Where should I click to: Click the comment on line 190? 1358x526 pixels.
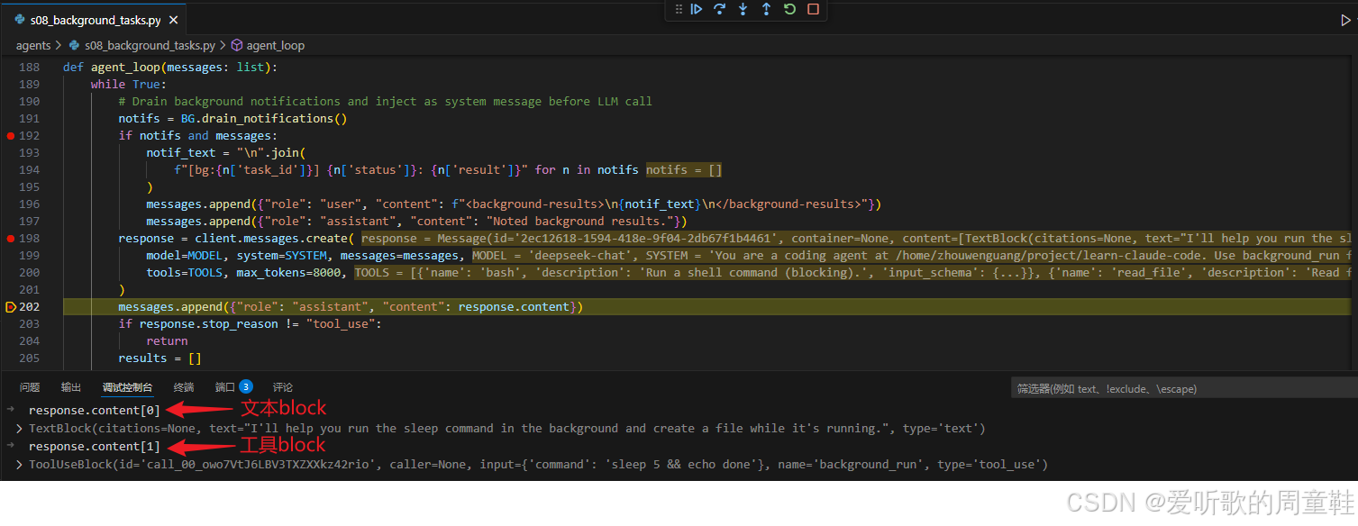click(x=386, y=102)
